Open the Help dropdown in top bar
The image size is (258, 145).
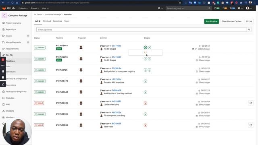240,8
